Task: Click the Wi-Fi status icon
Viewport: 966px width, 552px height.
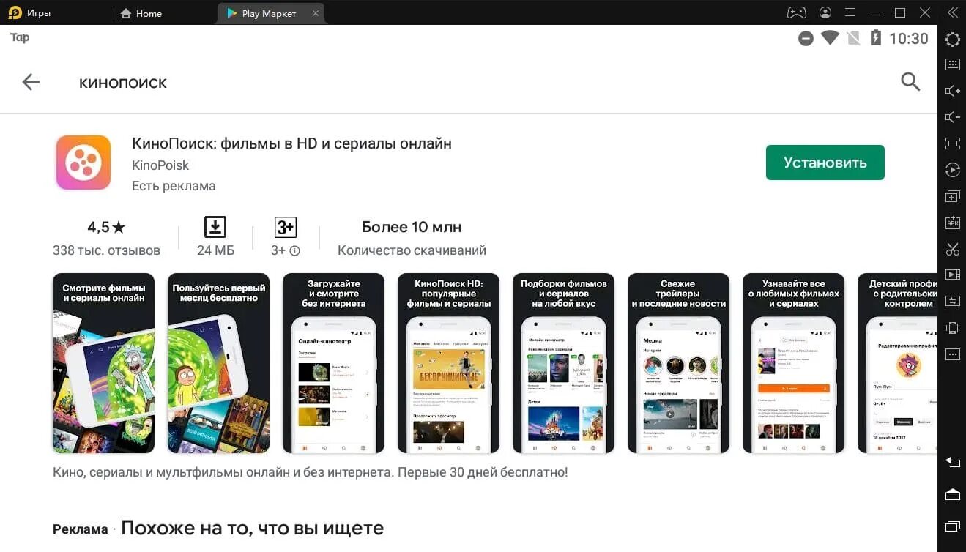Action: 830,38
